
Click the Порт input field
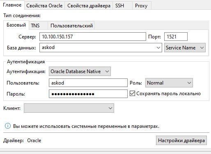click(176, 36)
